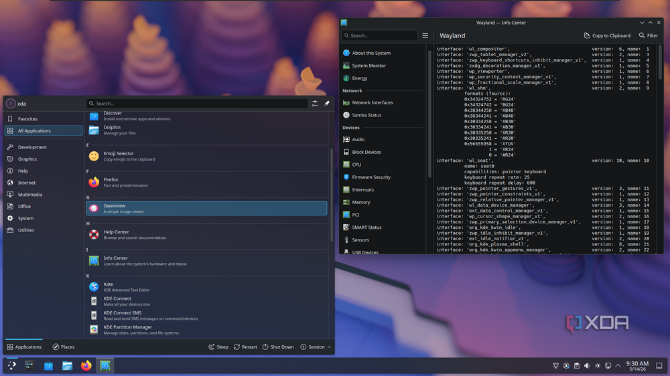Screen dimensions: 670x376
Task: Open Energy page in Info Center
Action: [x=383, y=78]
